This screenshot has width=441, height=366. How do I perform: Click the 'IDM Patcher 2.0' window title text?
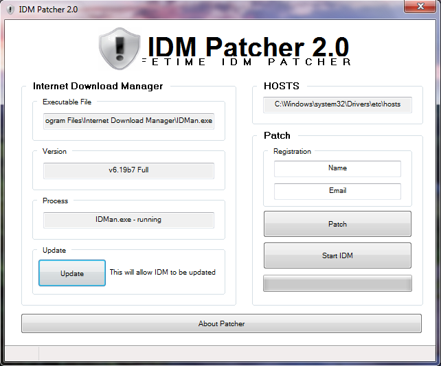(x=48, y=10)
